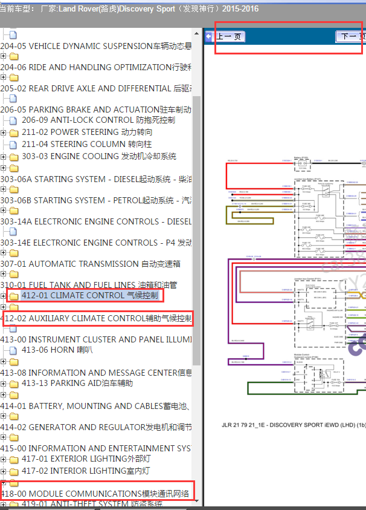This screenshot has width=366, height=510.
Task: Click the folder icon for 414-01 BATTERY, MOUNTING AND CABLES
Action: (14, 396)
